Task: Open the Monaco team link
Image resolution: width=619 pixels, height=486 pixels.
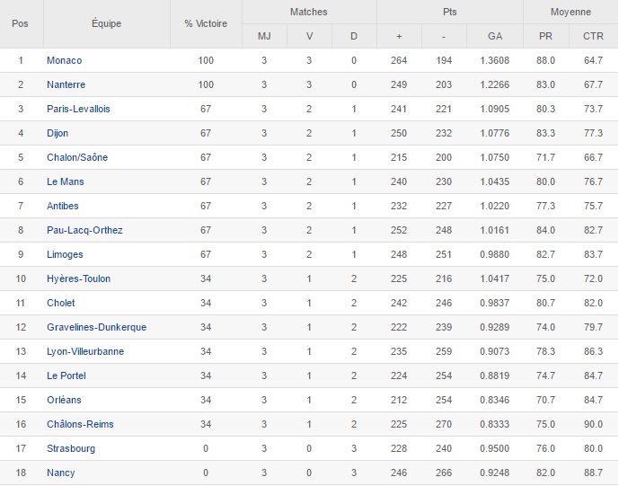Action: click(x=64, y=60)
